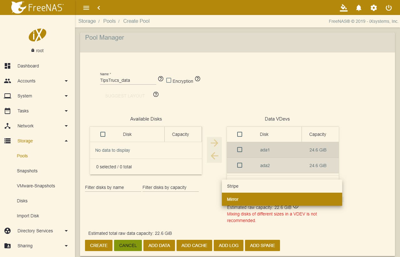Open Pools in the Storage submenu
400x257 pixels.
tap(22, 156)
